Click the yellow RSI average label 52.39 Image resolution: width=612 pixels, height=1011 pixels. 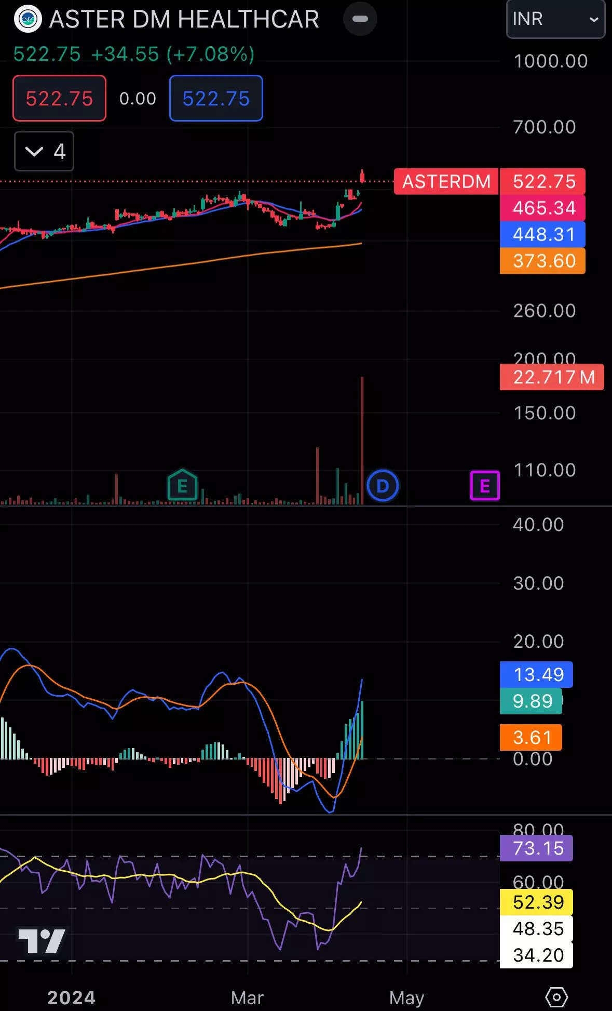click(536, 902)
